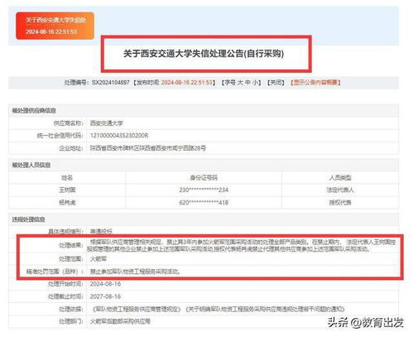Screen dimensions: 413x337
Task: Select the page title 关于西安交通大学失信处理公告(自行采购)
Action: tap(204, 54)
